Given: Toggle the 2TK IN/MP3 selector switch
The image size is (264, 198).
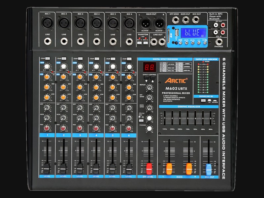Looking at the screenshot, I should pos(141,120).
